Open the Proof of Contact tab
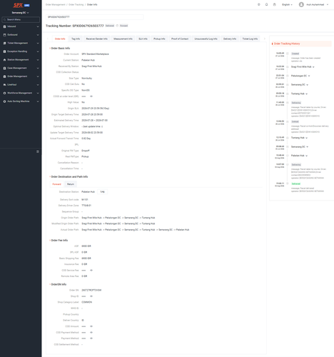This screenshot has height=357, width=334. [180, 39]
